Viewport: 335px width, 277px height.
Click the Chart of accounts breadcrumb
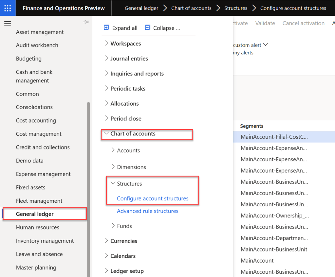click(191, 8)
